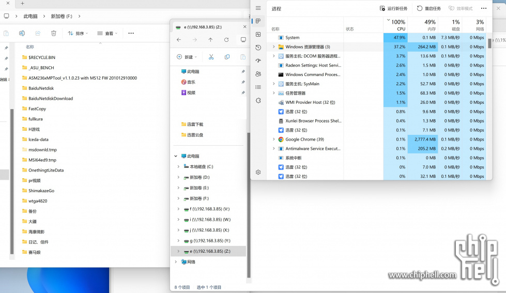Viewport: 506px width, 293px height.
Task: Expand DCOM service host process group
Action: (x=273, y=56)
